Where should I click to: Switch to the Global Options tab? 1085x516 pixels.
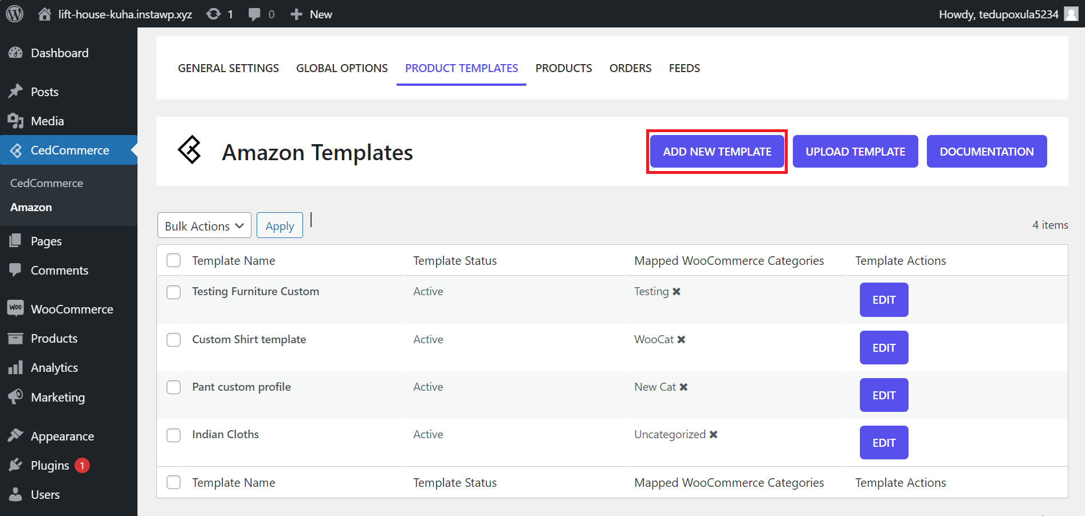(x=342, y=68)
